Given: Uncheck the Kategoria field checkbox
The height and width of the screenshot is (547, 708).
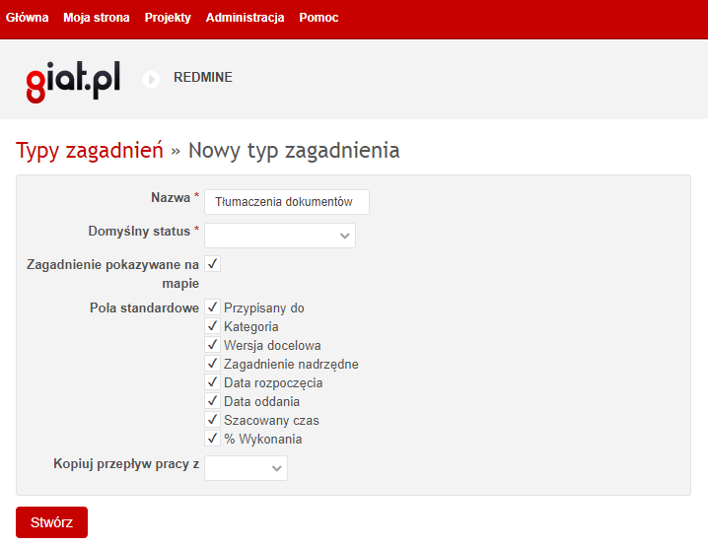Looking at the screenshot, I should (213, 326).
